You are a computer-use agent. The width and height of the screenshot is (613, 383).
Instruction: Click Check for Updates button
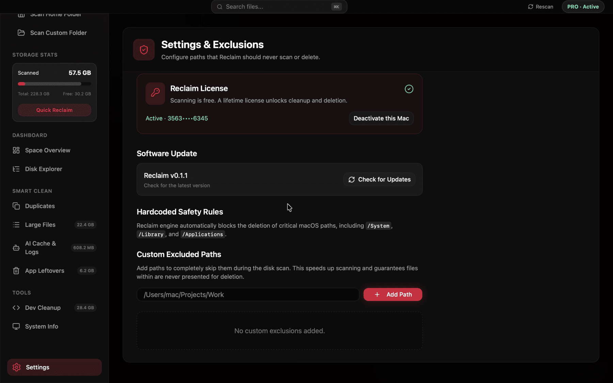point(379,179)
